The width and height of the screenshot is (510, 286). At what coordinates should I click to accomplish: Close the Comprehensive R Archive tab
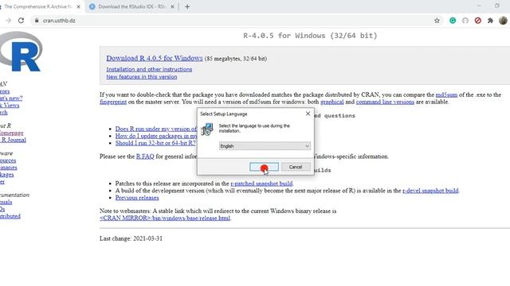78,6
